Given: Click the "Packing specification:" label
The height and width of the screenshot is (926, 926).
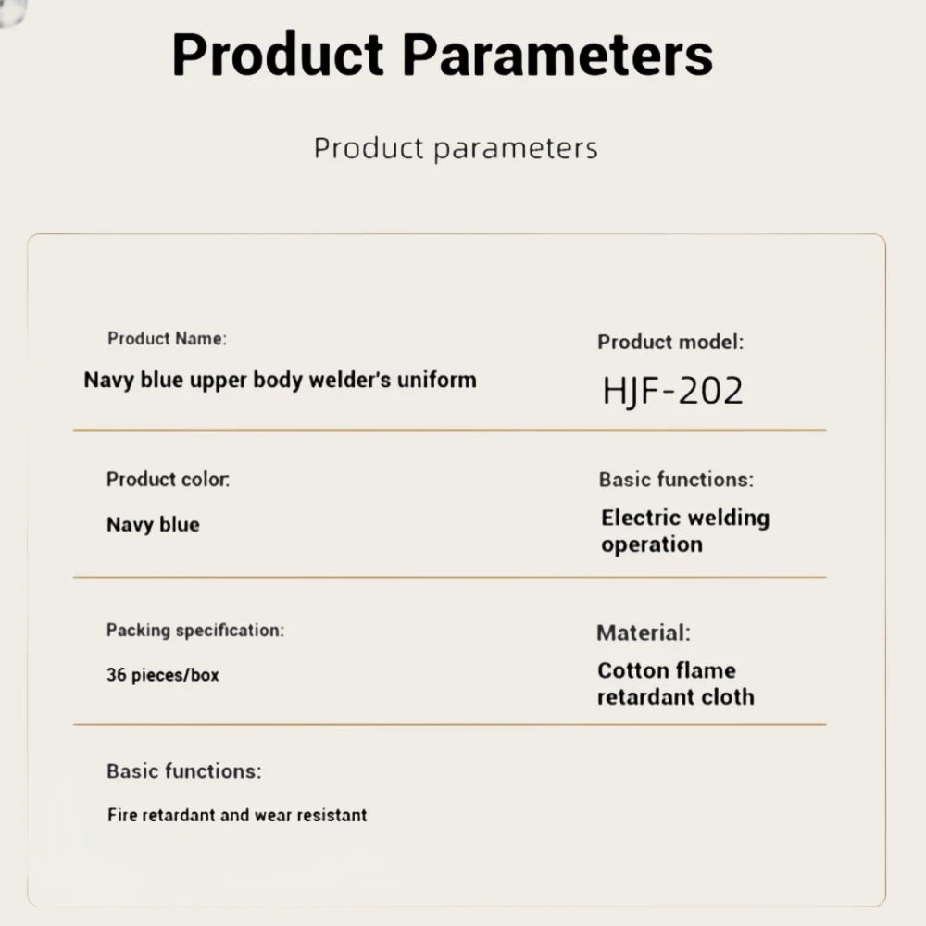Looking at the screenshot, I should (194, 631).
